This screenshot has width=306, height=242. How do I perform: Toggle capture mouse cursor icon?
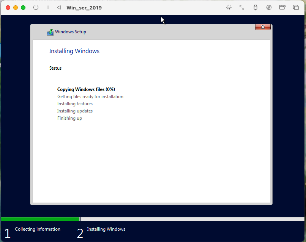[229, 8]
